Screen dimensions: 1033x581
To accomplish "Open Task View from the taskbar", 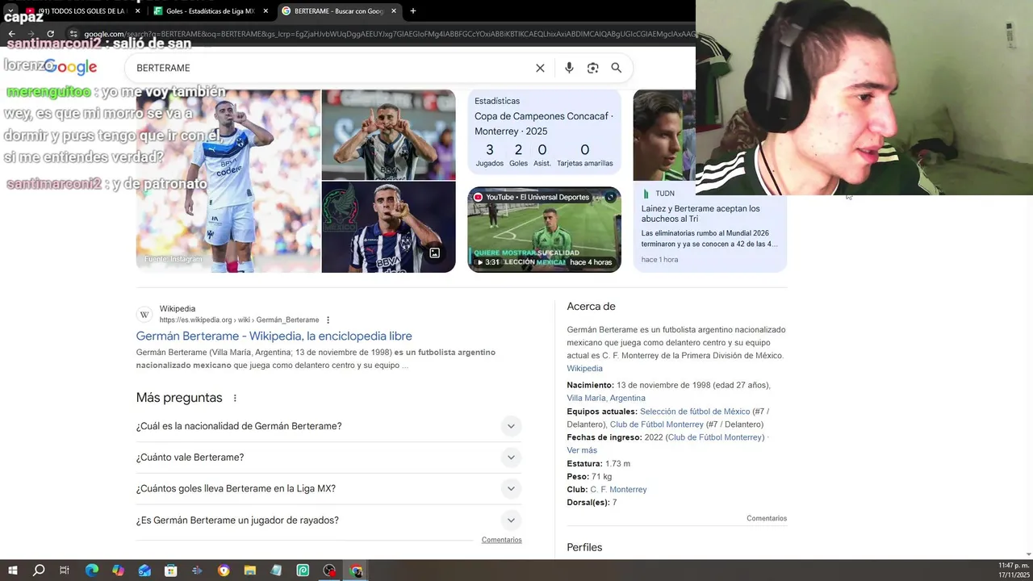I will click(65, 571).
